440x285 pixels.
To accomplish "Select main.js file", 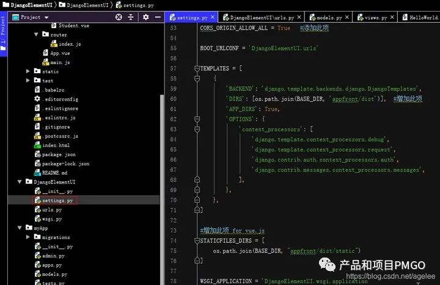I will coord(56,62).
